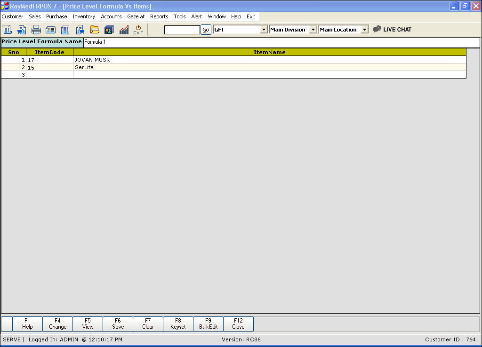This screenshot has width=482, height=347.
Task: Click the F7 Clear button
Action: tap(148, 324)
